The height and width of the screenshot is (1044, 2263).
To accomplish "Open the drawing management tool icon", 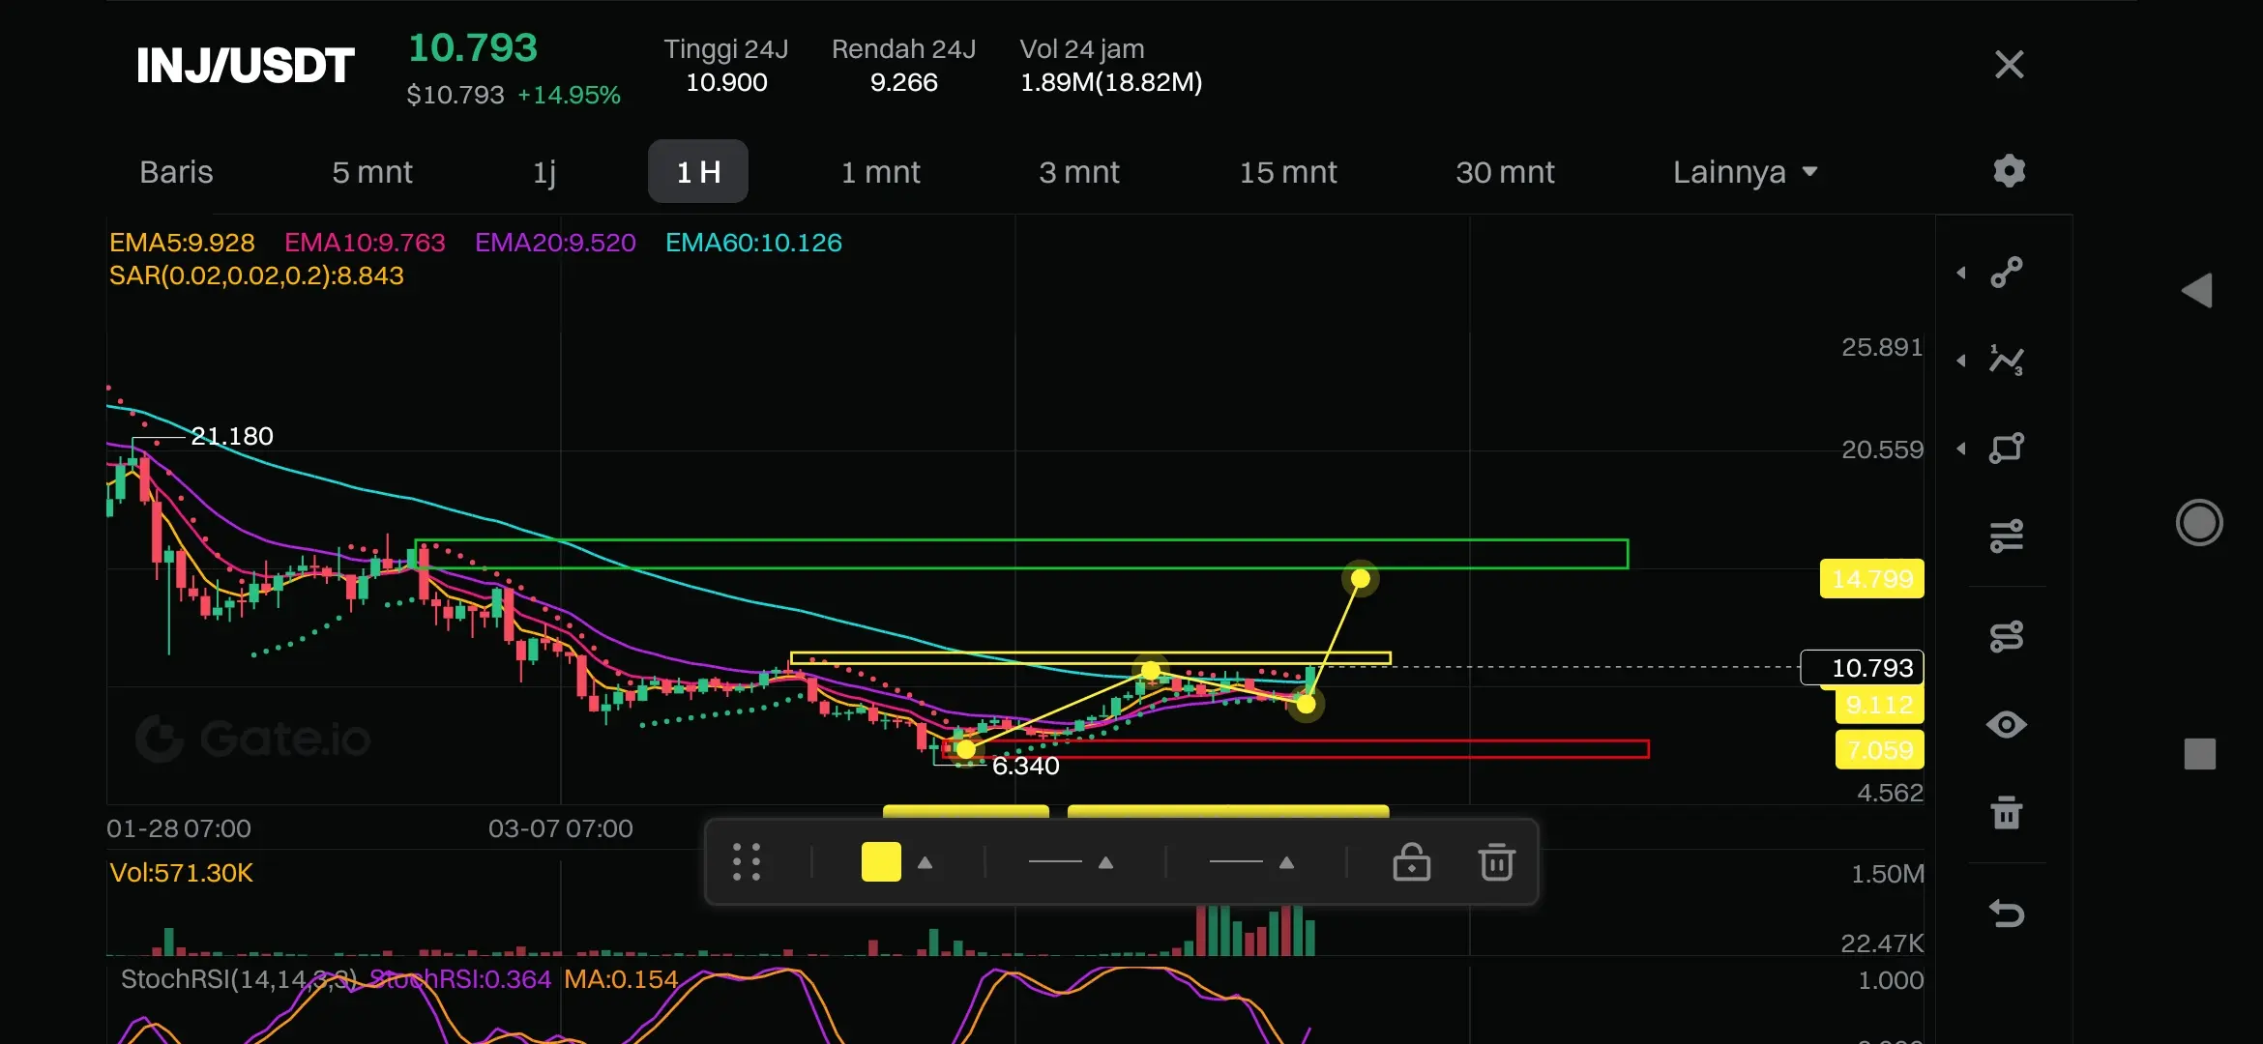I will pos(2007,636).
